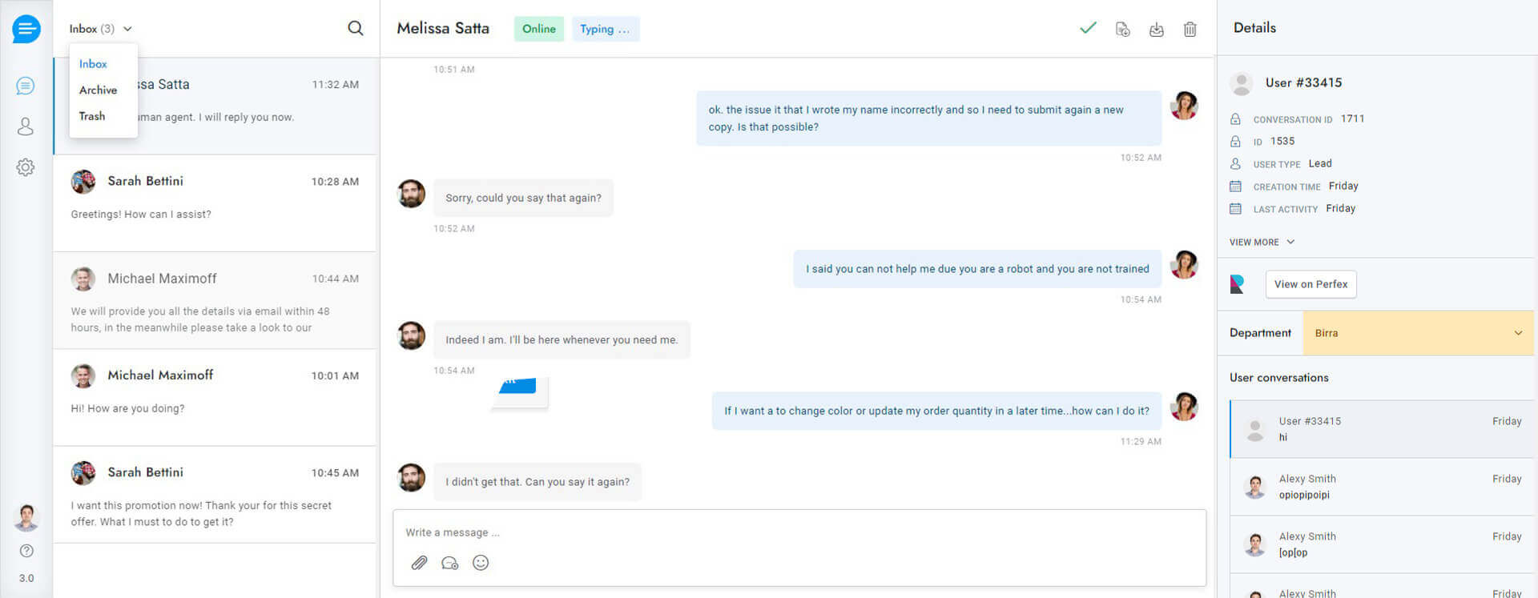The height and width of the screenshot is (598, 1538).
Task: Click the paperclip attachment icon
Action: (x=419, y=563)
